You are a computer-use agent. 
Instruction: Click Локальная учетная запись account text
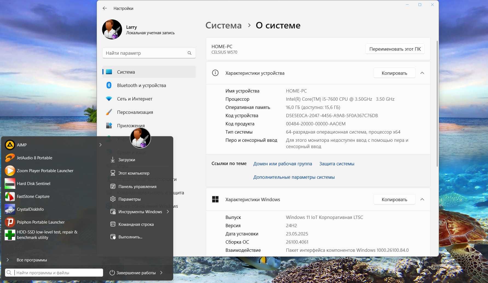tap(150, 33)
